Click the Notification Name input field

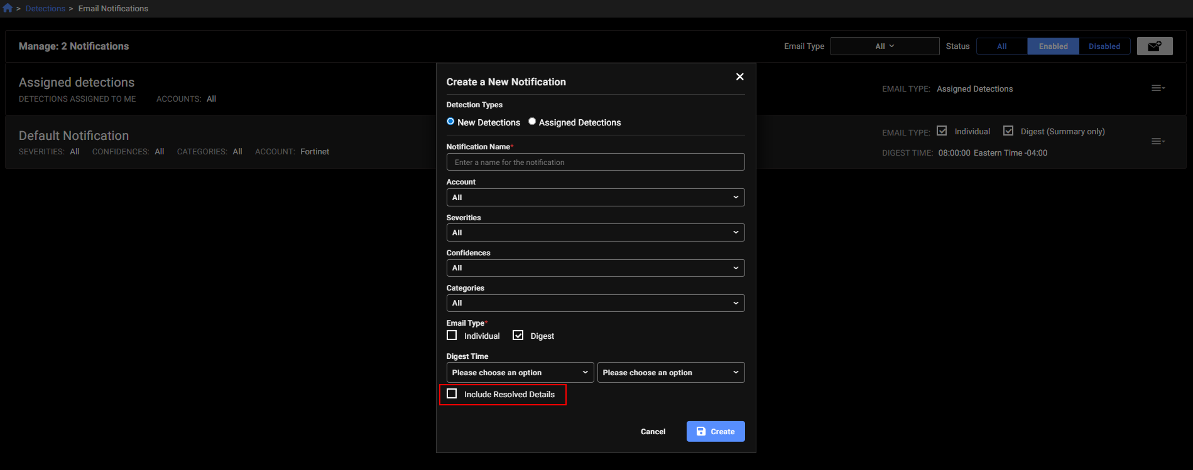tap(595, 163)
